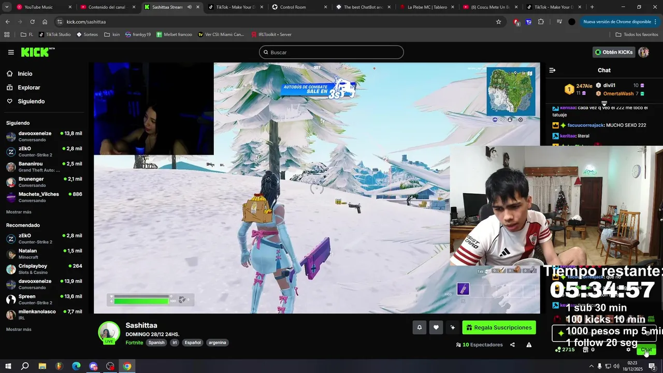The image size is (663, 373).
Task: Open Inicio in the sidebar
Action: 25,74
